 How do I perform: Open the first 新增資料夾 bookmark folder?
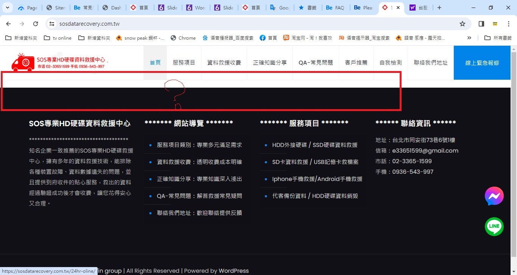[x=21, y=38]
